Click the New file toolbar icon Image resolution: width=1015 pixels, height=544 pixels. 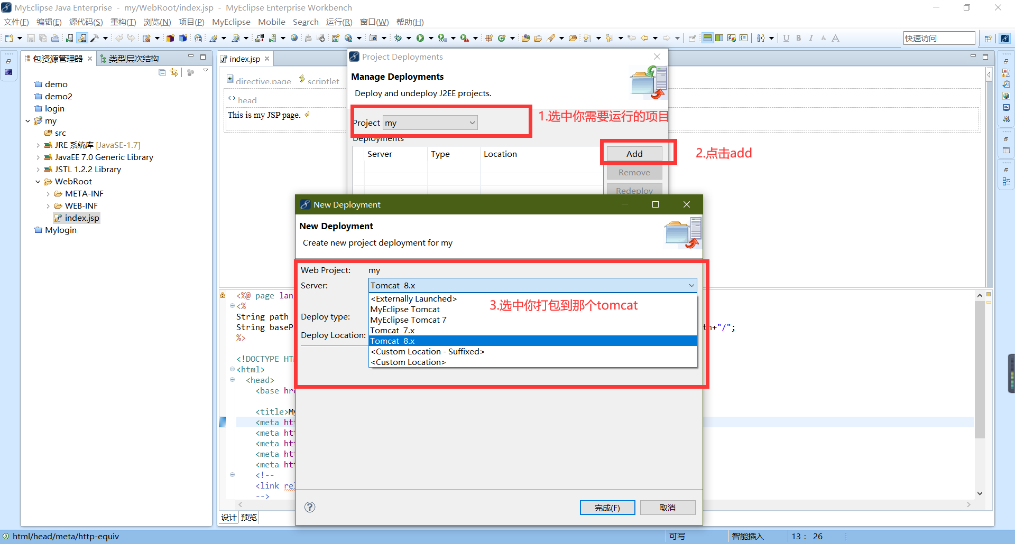pos(9,38)
